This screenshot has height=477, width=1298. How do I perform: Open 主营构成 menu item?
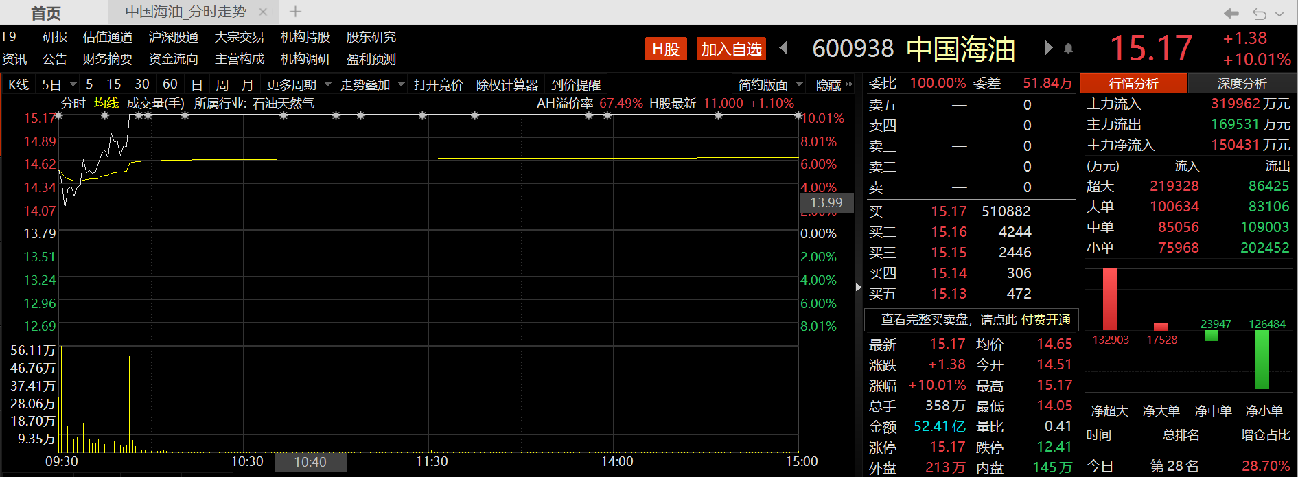tap(240, 59)
